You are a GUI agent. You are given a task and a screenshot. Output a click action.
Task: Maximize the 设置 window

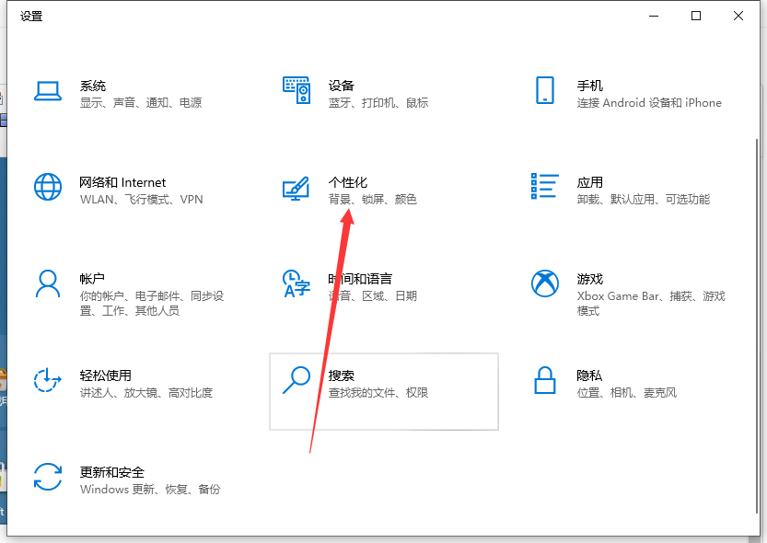[x=696, y=16]
